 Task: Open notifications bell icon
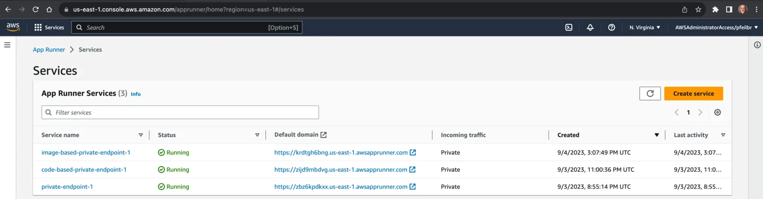[x=590, y=28]
